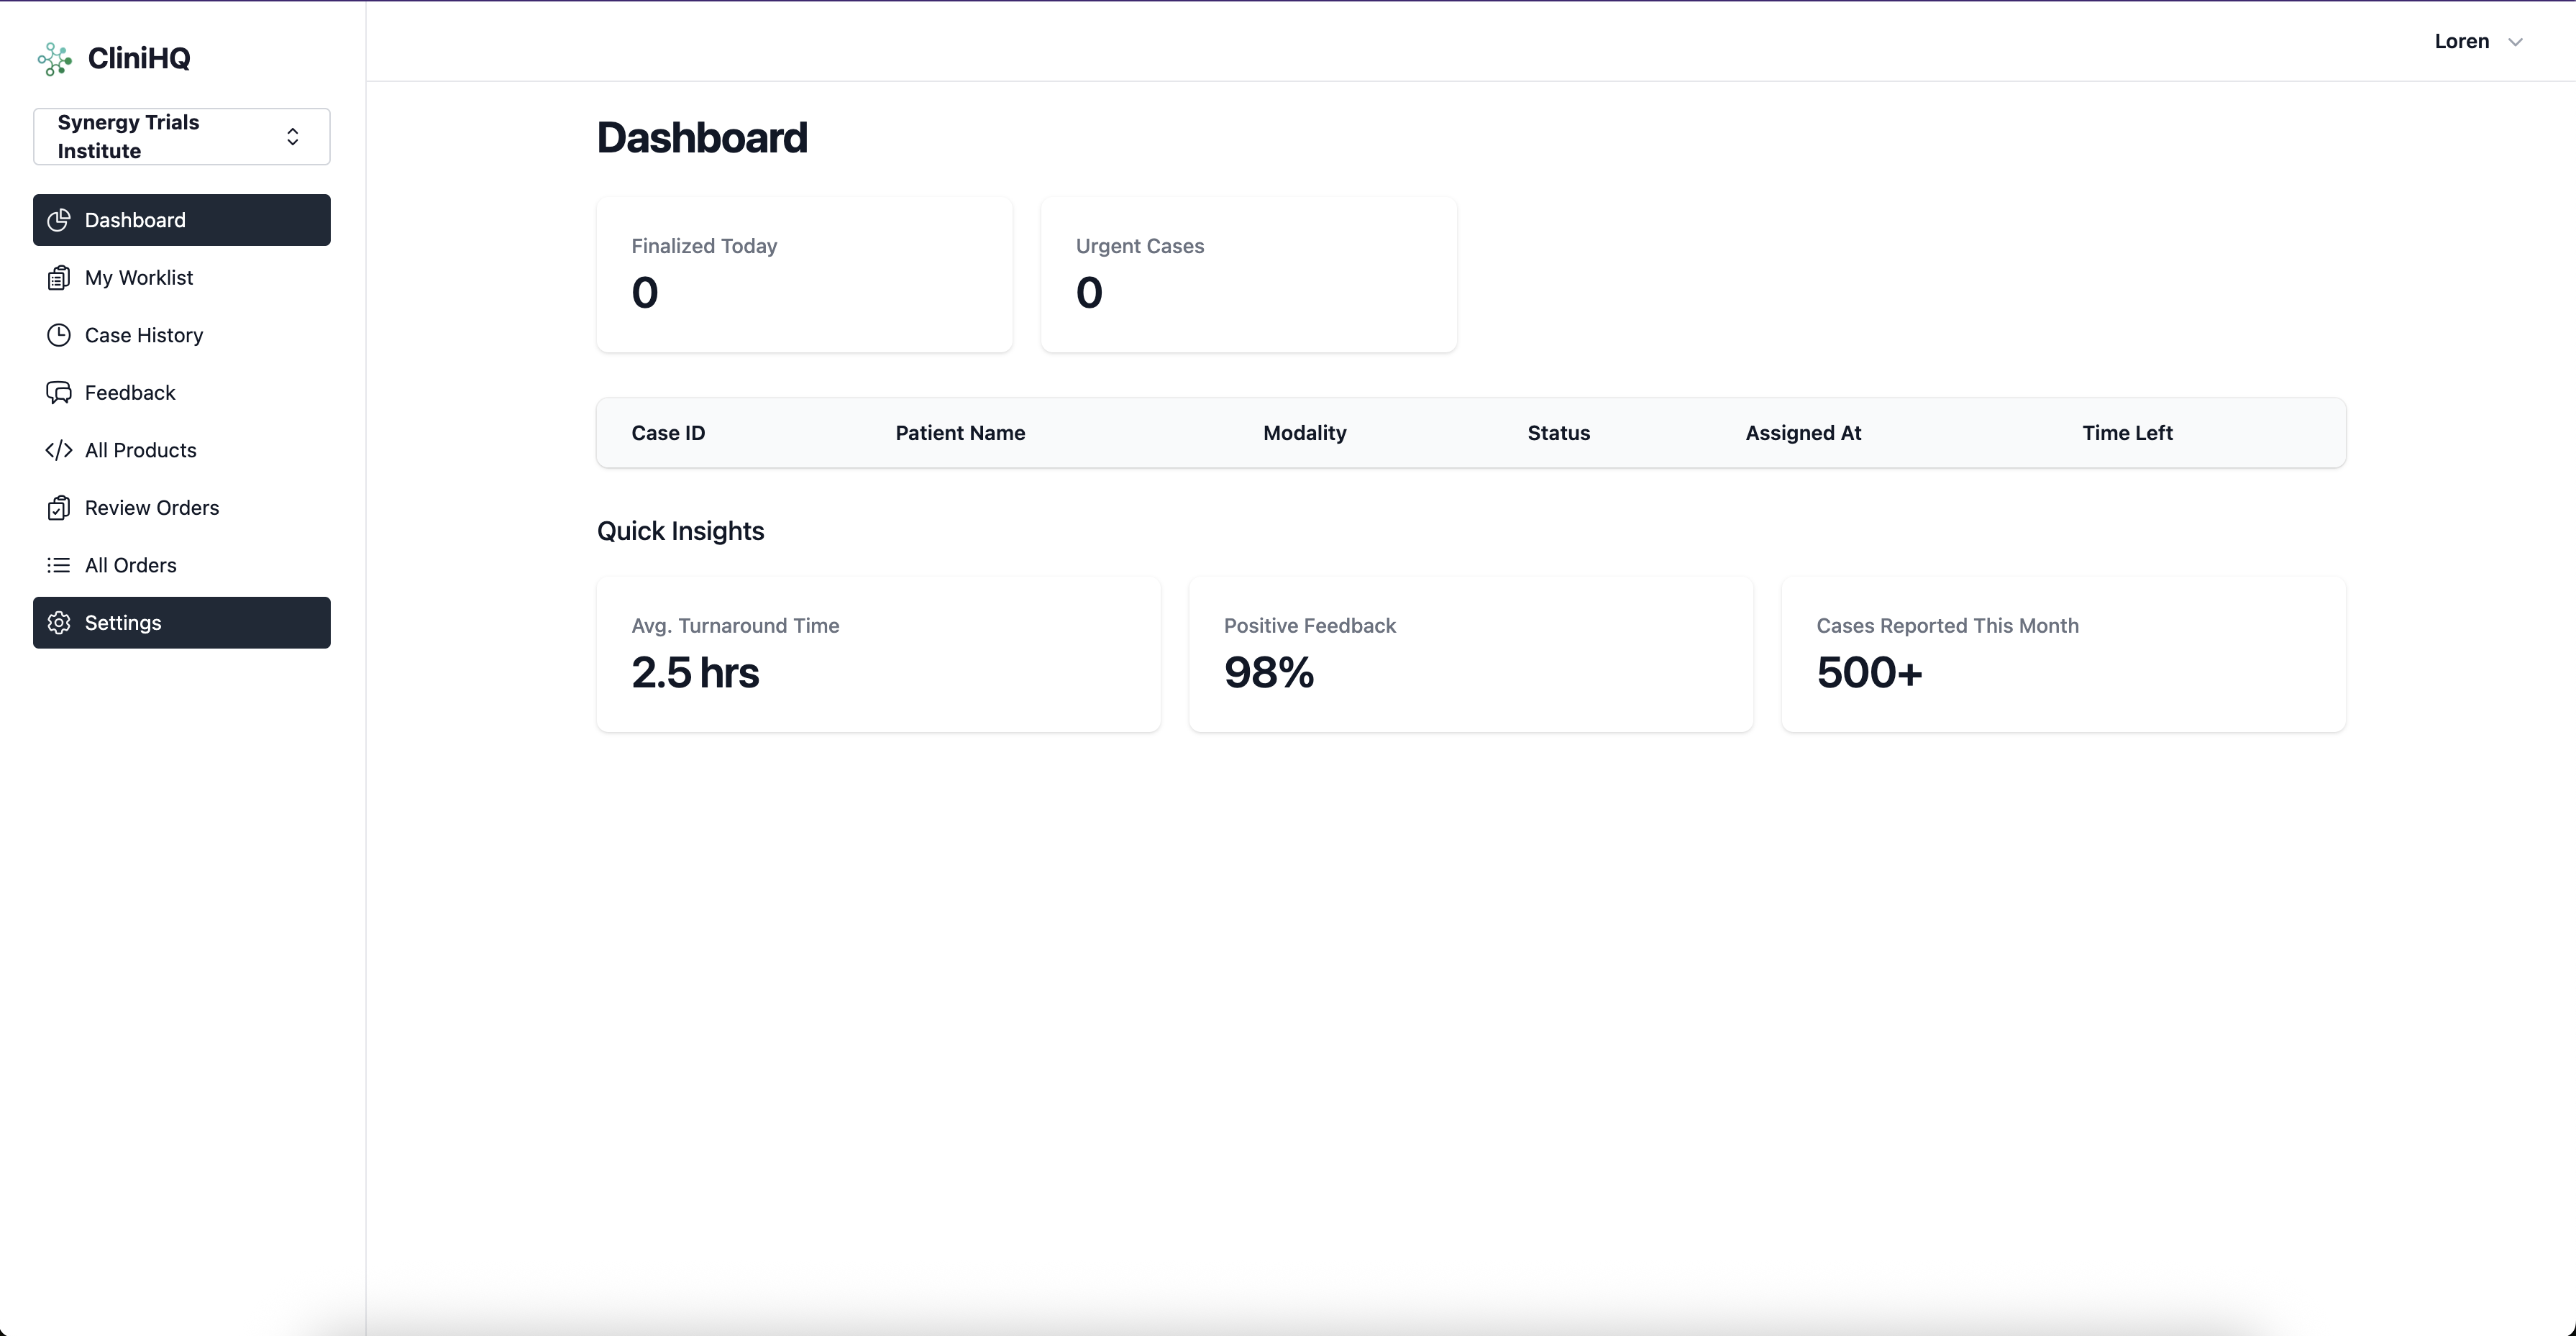Image resolution: width=2576 pixels, height=1336 pixels.
Task: Click the Case History clock icon
Action: coord(59,335)
